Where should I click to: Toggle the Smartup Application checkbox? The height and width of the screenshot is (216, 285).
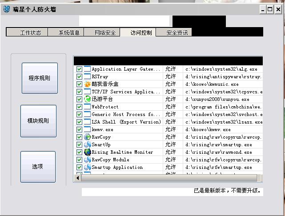[x=79, y=167]
